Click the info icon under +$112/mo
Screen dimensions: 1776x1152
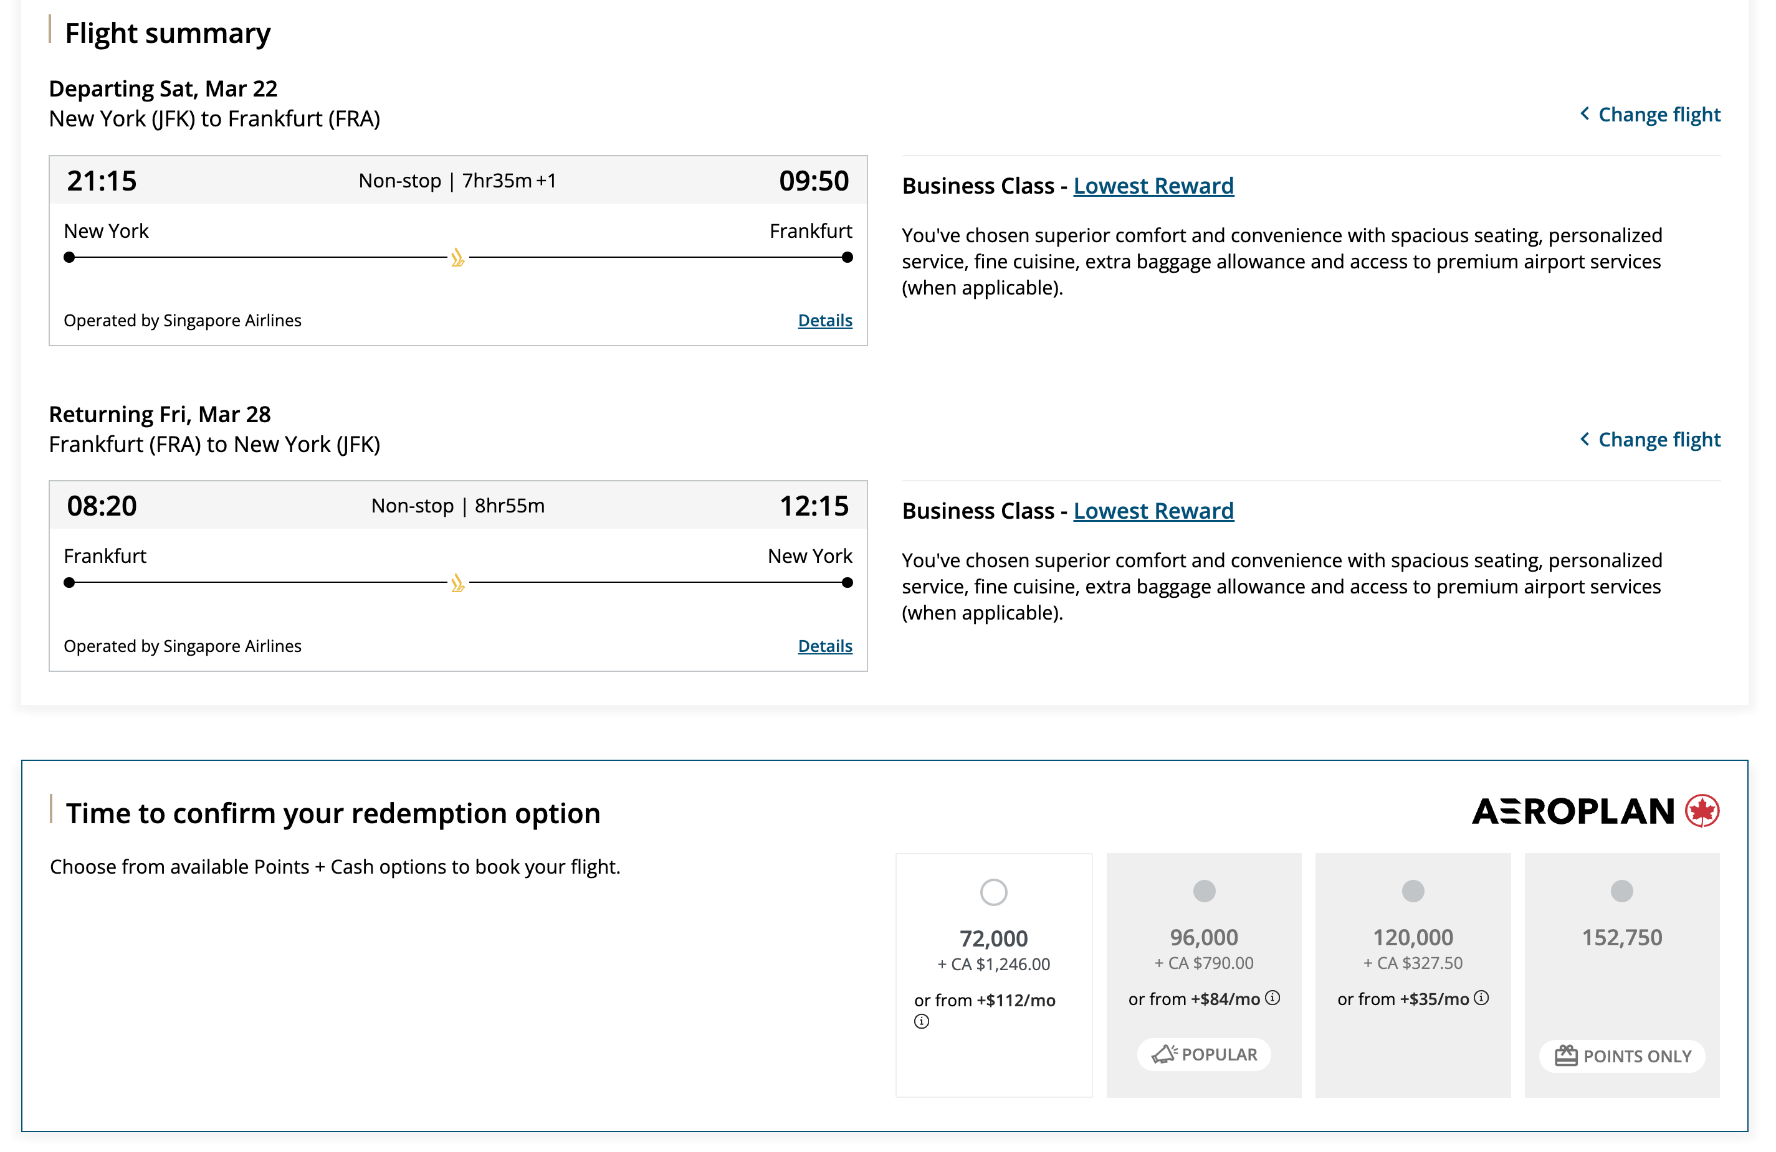[922, 1021]
